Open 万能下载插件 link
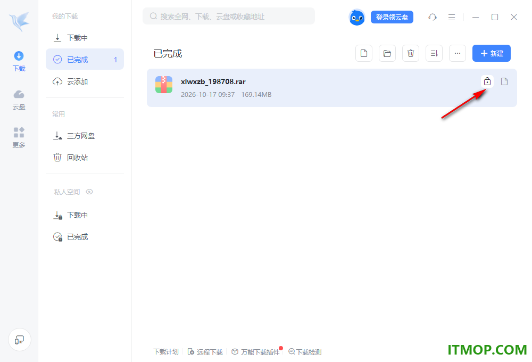Viewport: 532px width, 362px height. tap(256, 352)
